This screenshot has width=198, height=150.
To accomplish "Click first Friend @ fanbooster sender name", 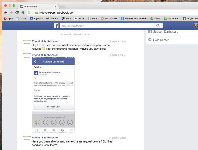I will point(45,41).
